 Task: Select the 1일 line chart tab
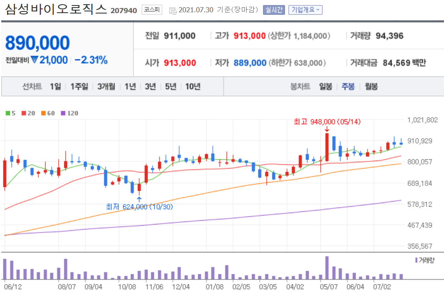[x=55, y=86]
